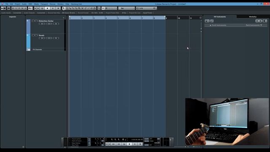Click the Add Track Instrument icon in VST panel

pos(207,21)
